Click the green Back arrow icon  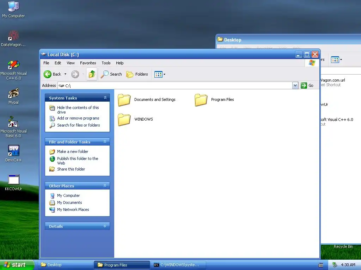[48, 74]
